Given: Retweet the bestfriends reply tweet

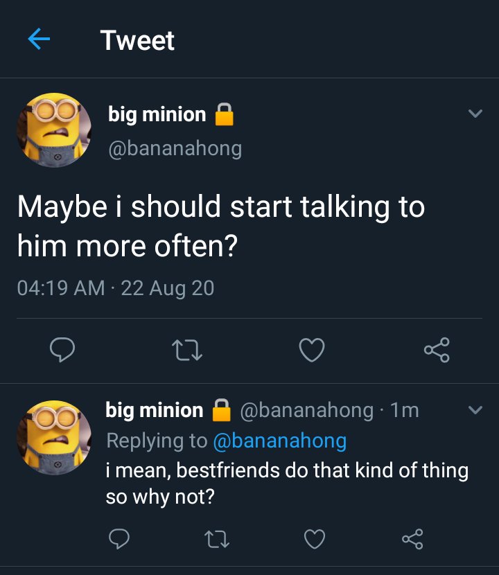Looking at the screenshot, I should tap(217, 539).
